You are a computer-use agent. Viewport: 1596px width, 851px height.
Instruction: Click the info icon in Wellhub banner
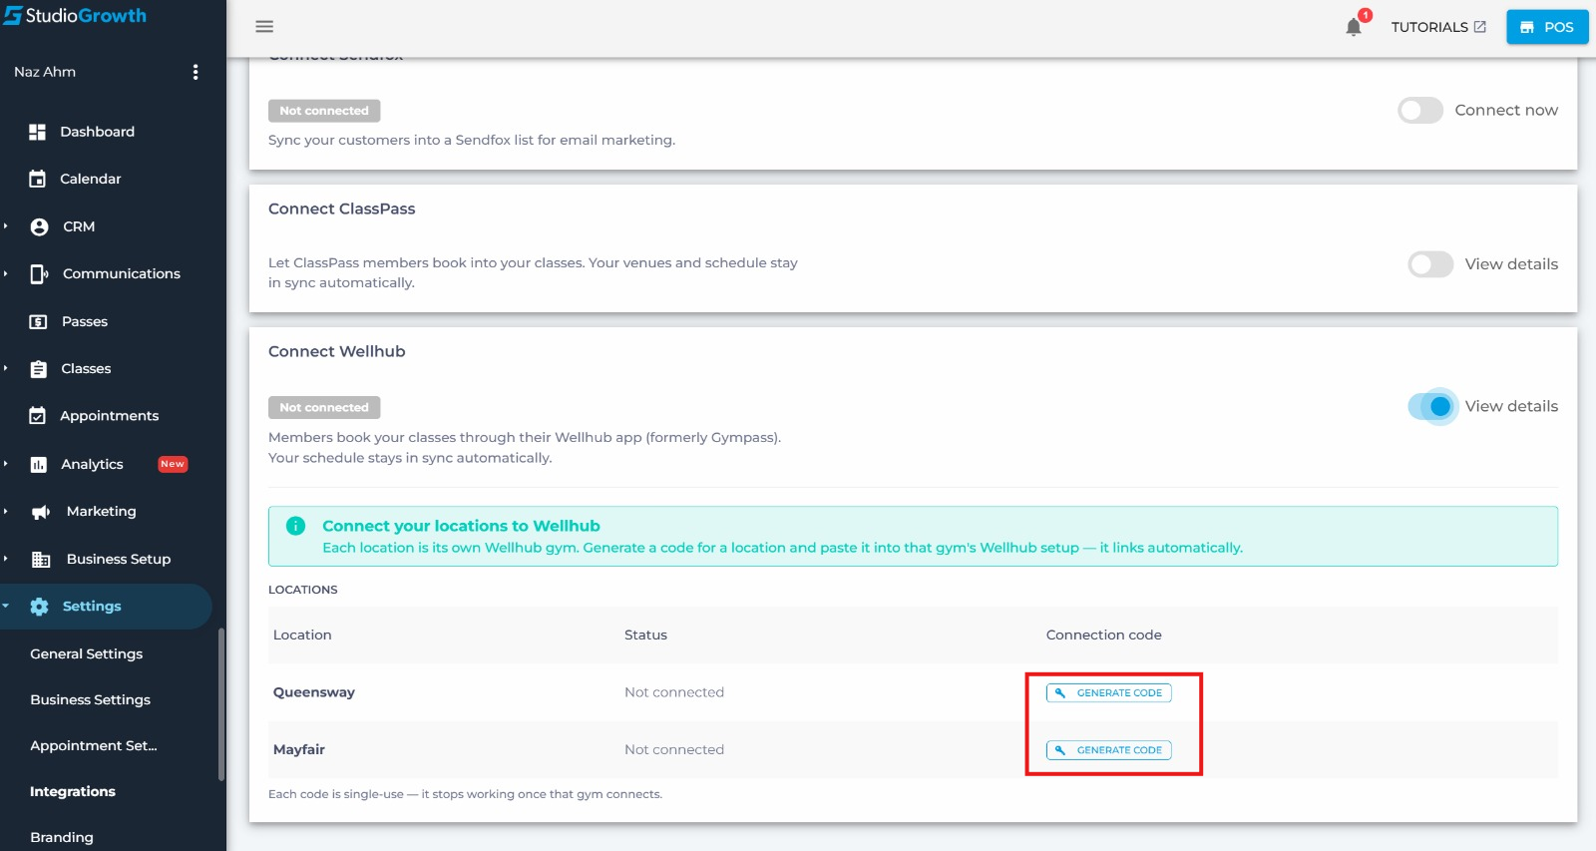pos(296,526)
